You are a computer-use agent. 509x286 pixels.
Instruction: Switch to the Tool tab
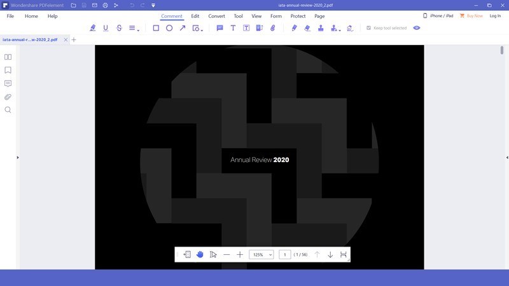tap(238, 16)
